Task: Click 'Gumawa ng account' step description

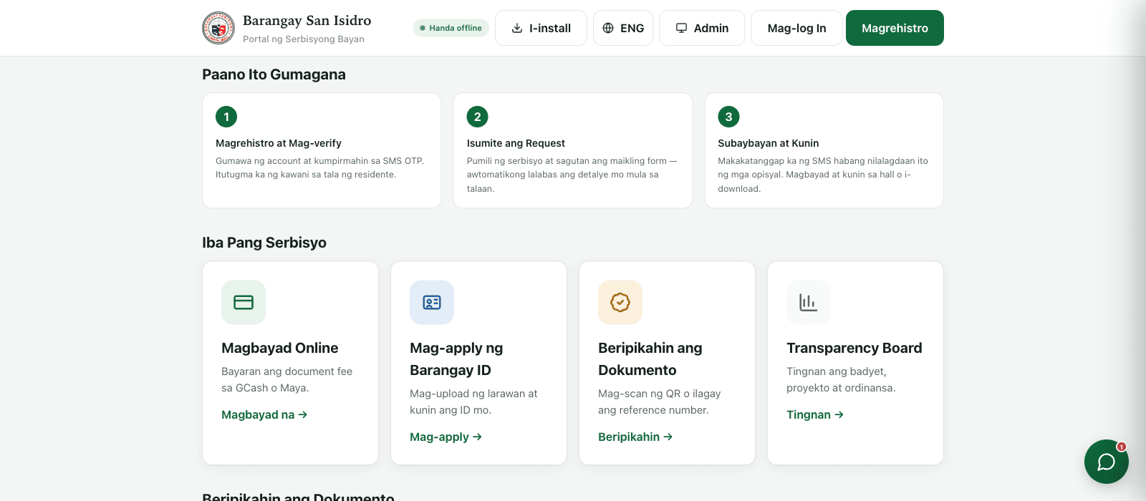Action: [x=320, y=167]
